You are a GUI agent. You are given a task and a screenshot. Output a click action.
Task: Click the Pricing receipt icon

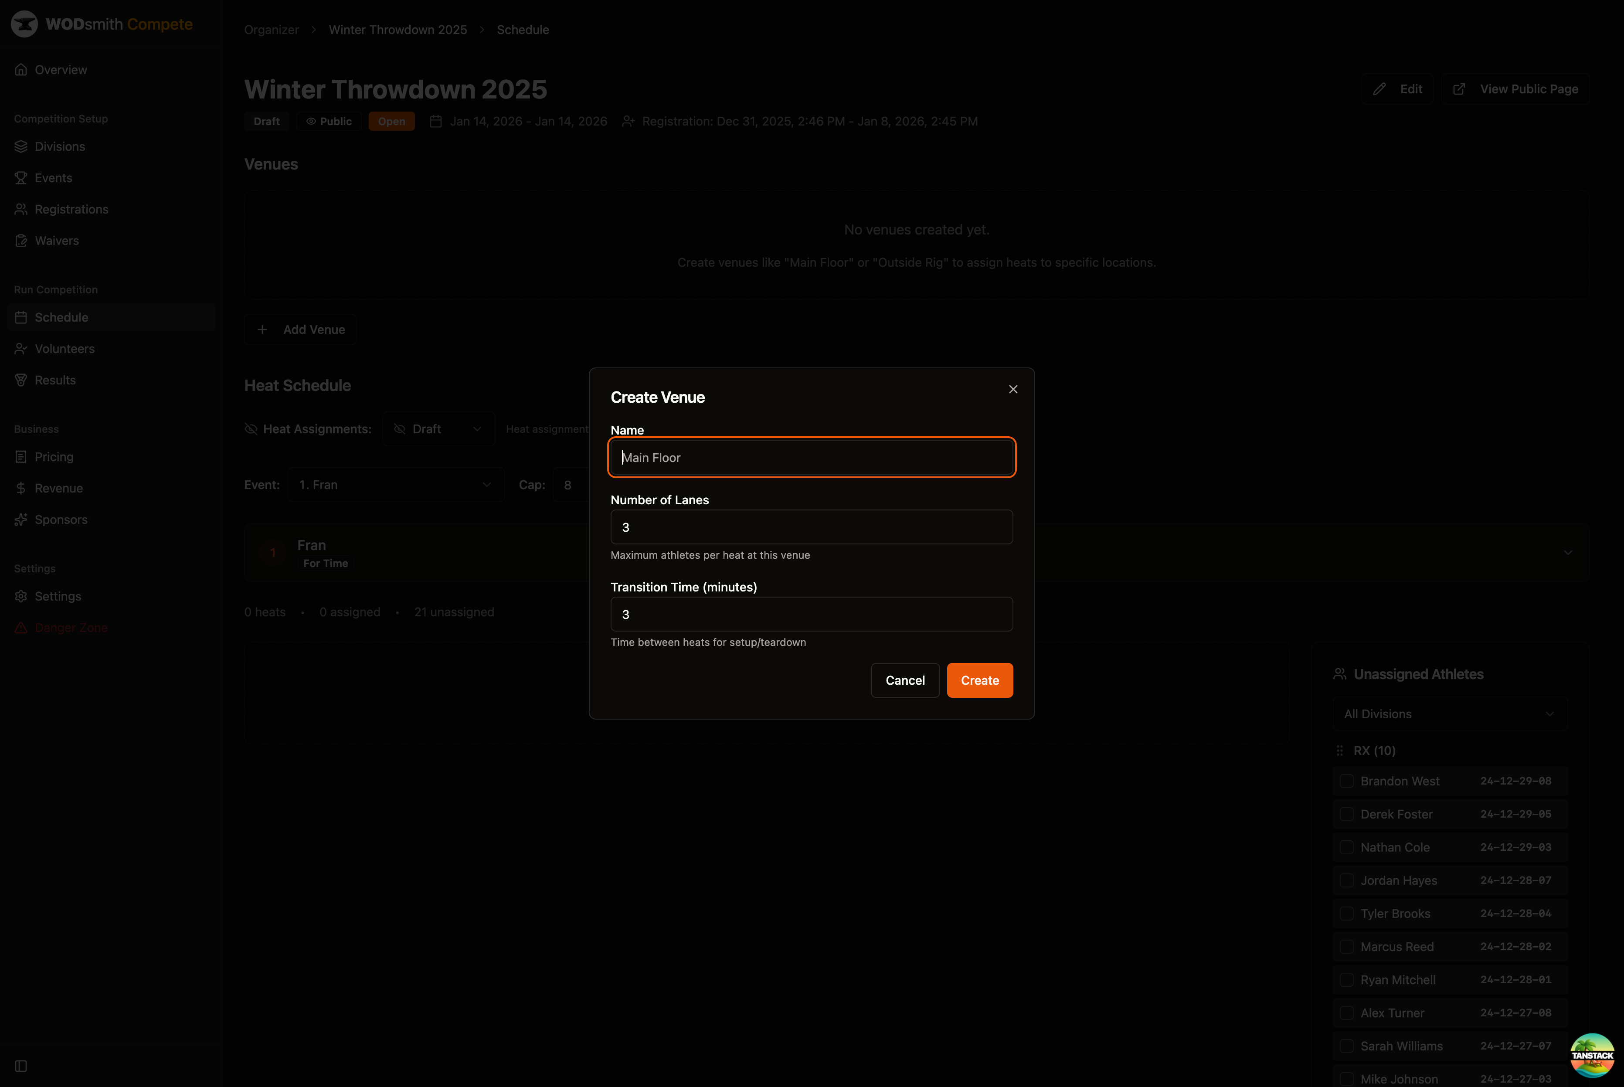pos(21,457)
